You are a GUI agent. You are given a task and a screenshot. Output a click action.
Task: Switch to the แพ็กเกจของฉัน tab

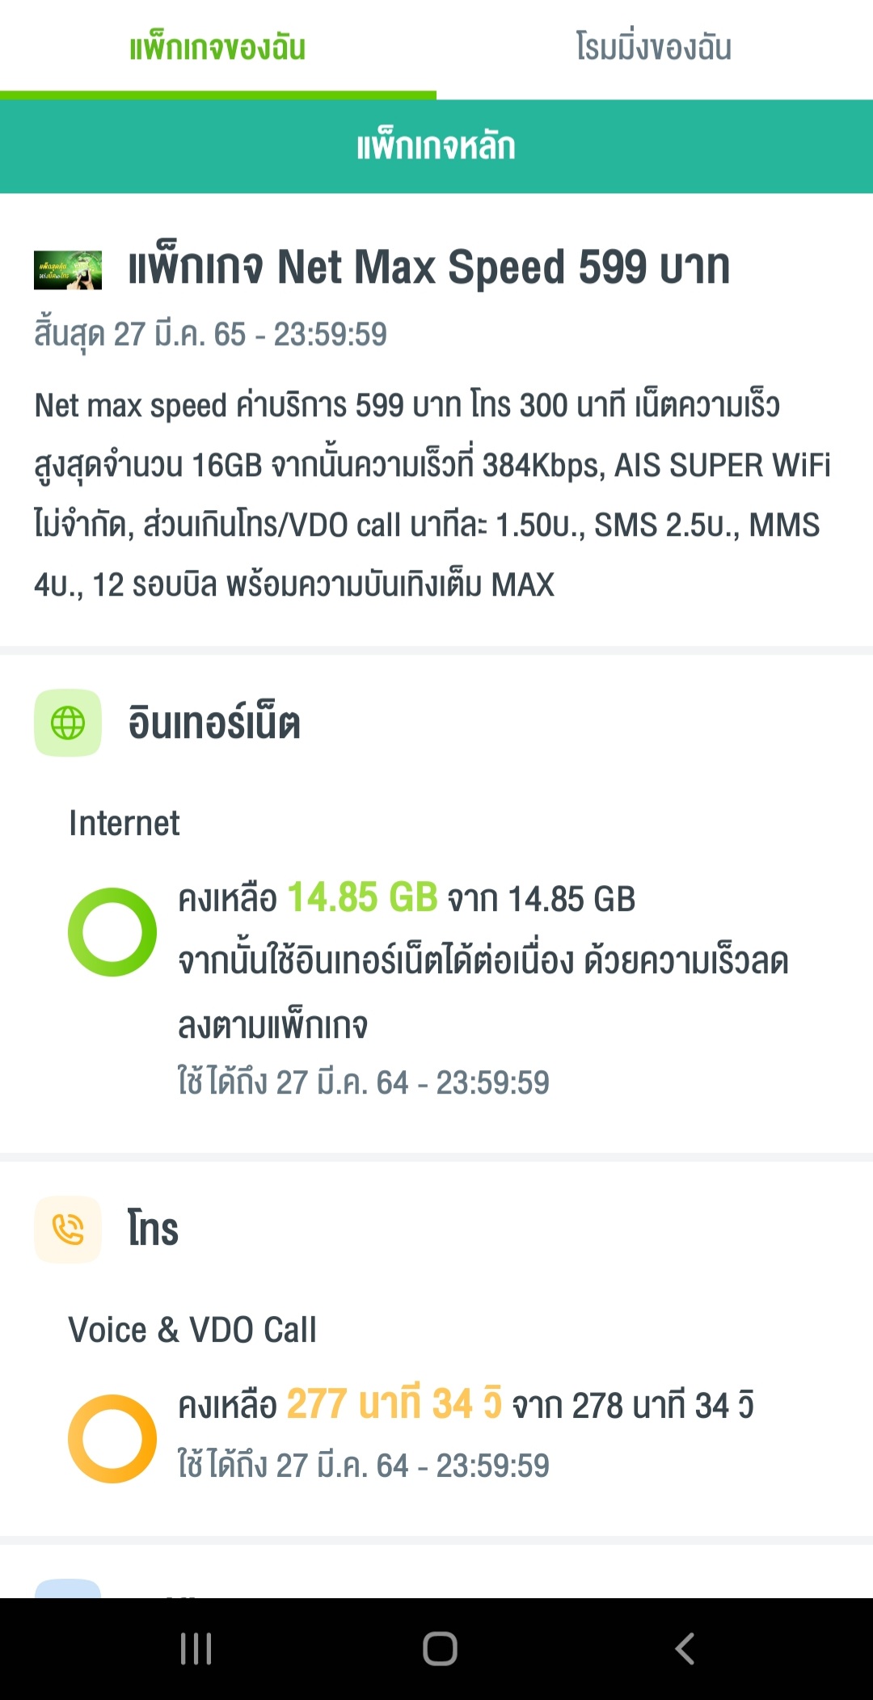tap(217, 48)
